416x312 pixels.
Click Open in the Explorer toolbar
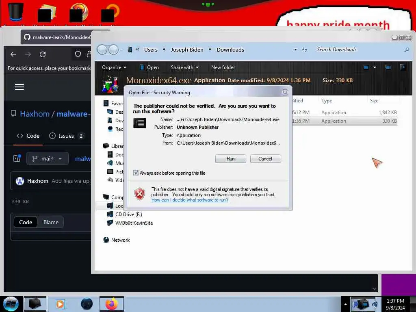tap(149, 67)
